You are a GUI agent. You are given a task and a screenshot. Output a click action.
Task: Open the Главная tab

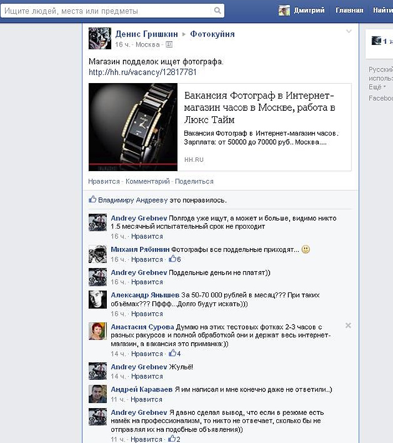(349, 11)
